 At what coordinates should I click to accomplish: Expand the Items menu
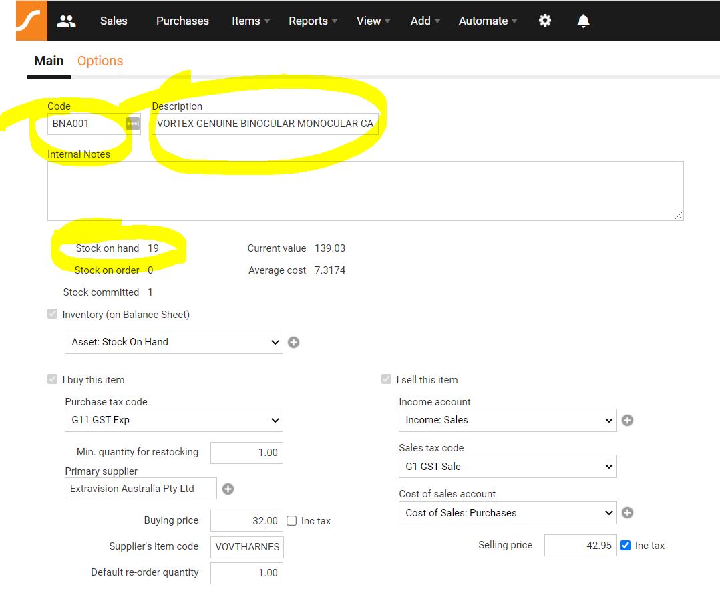coord(250,21)
